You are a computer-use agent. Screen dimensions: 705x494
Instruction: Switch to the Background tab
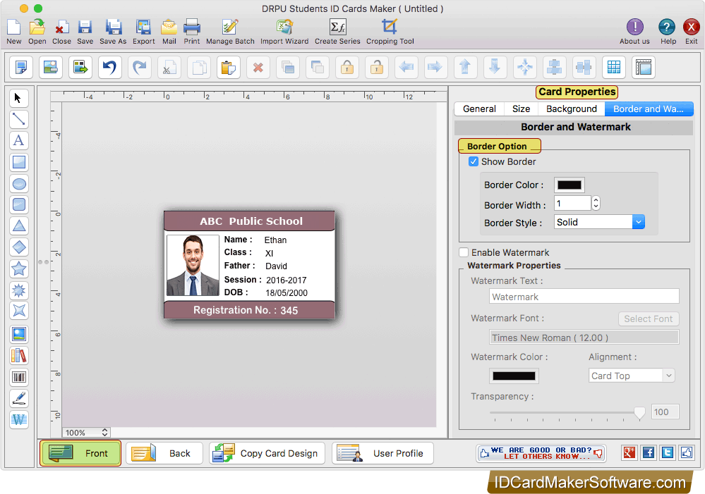pyautogui.click(x=571, y=109)
